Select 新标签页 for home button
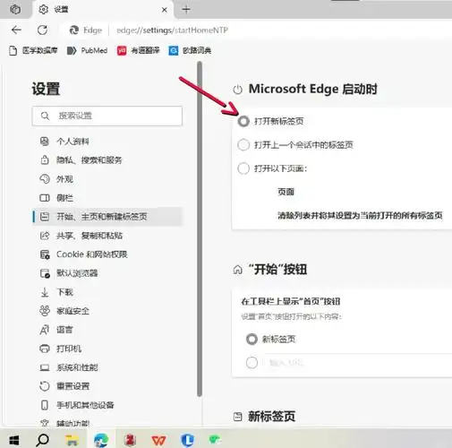The height and width of the screenshot is (448, 452). point(252,339)
